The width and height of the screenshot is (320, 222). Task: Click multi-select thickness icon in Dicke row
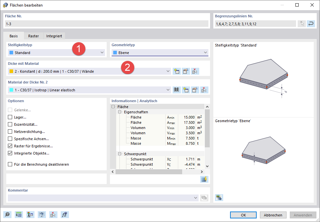tap(195, 71)
